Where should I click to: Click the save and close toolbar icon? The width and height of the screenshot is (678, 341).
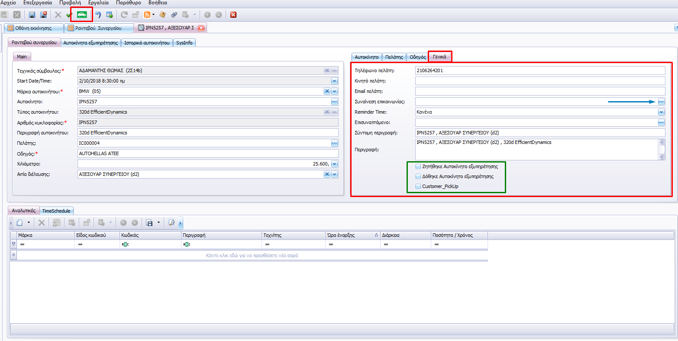coord(43,15)
